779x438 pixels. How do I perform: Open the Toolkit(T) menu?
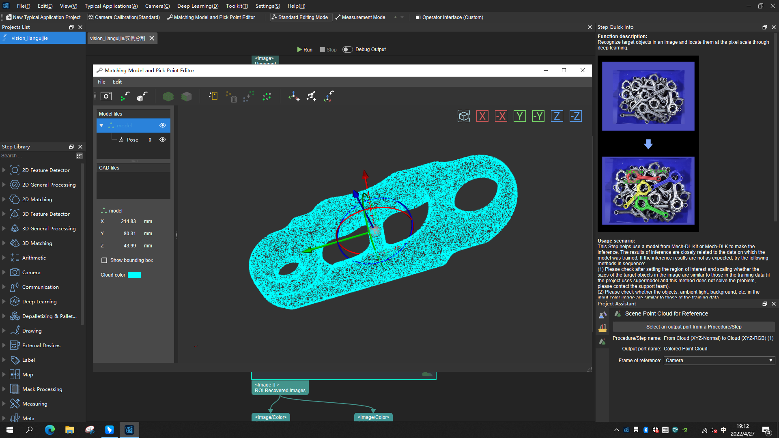point(237,6)
